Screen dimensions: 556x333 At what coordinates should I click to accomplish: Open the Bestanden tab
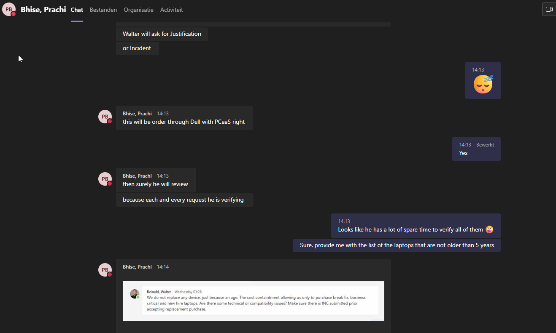103,10
